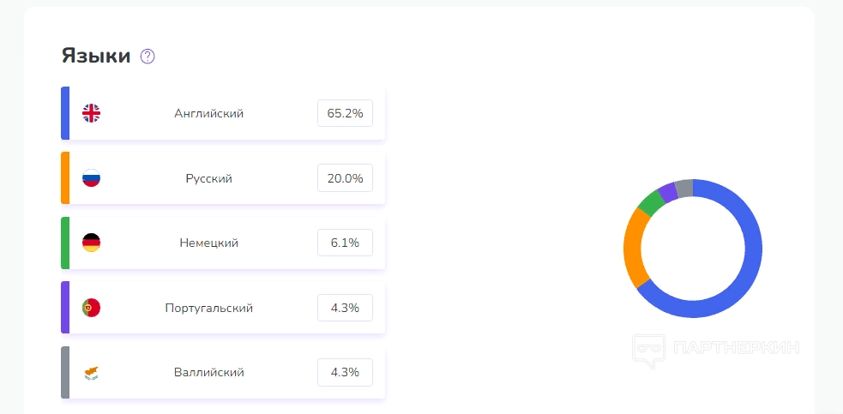Click the help icon beside Языки heading
Image resolution: width=843 pixels, height=414 pixels.
(x=148, y=57)
